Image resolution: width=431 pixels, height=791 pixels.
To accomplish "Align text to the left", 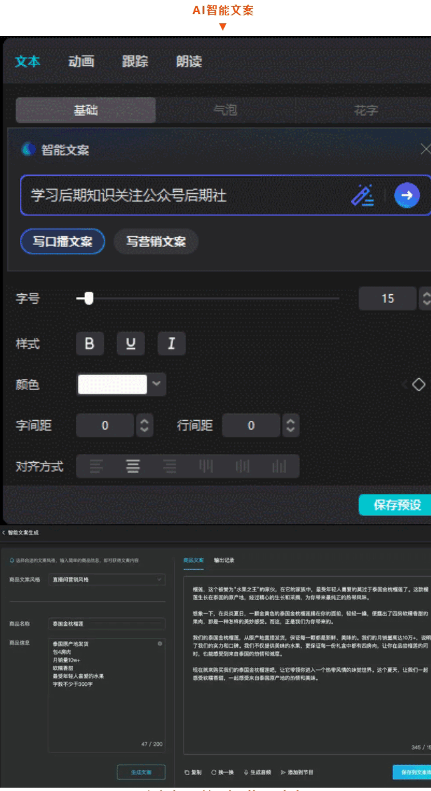I will 96,466.
